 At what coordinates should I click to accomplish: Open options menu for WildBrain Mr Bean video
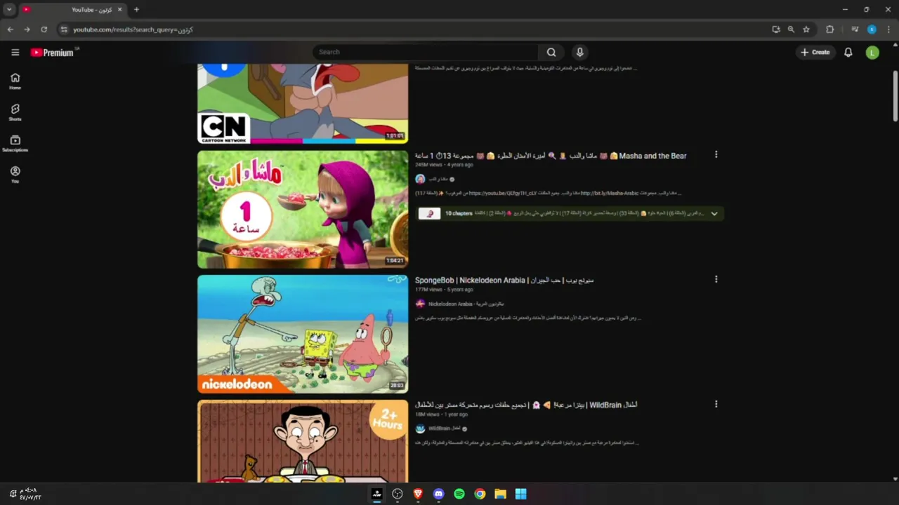(x=716, y=404)
